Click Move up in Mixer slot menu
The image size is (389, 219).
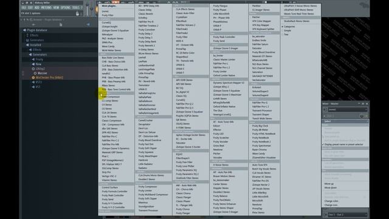tap(329, 184)
